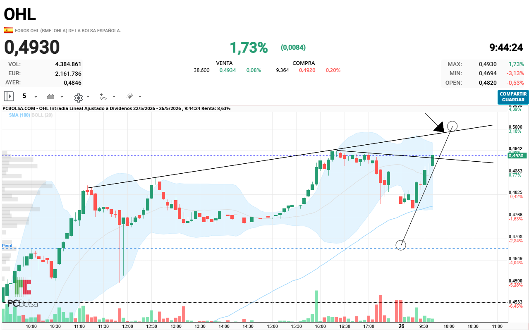The width and height of the screenshot is (529, 330).
Task: Click the 1,73% change value
Action: tap(249, 48)
